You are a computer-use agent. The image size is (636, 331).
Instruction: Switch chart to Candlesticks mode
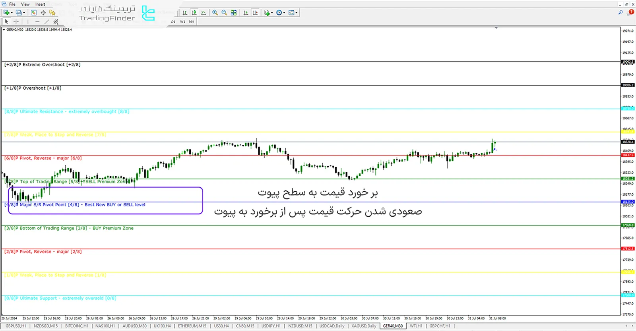point(194,13)
